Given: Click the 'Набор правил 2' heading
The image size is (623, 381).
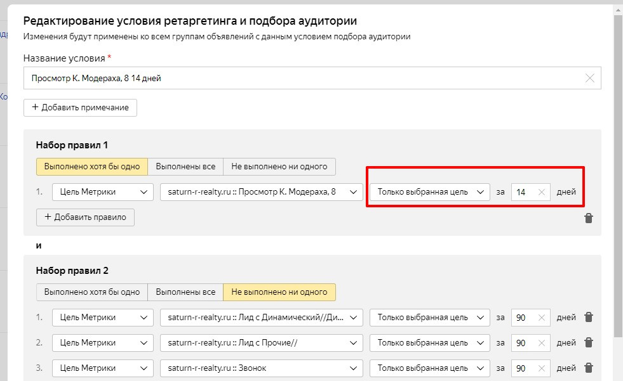Looking at the screenshot, I should point(72,271).
